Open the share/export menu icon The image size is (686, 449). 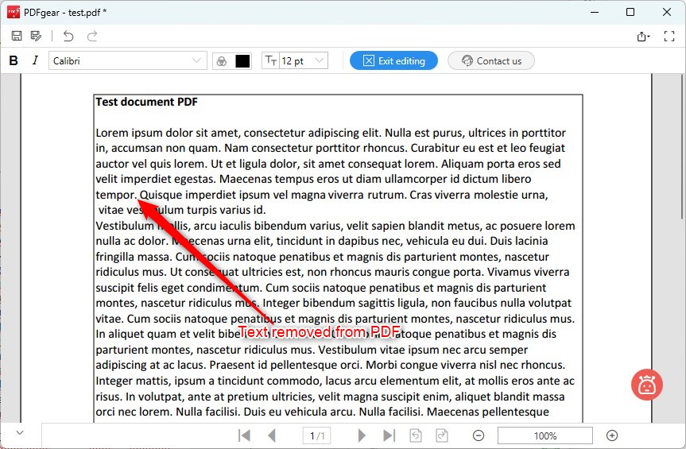(643, 37)
